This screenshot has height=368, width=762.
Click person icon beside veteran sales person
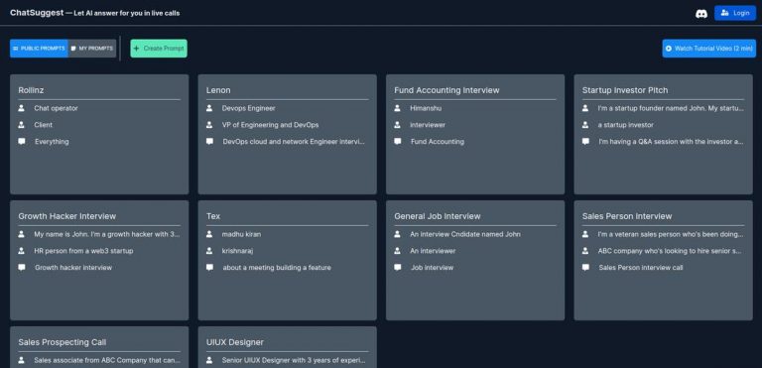coord(585,234)
